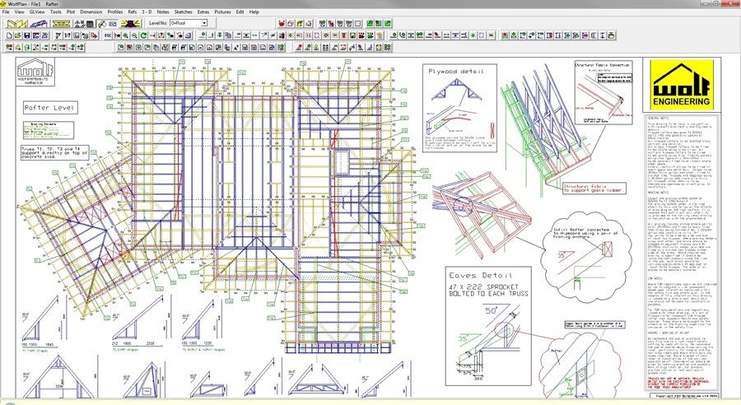Click the red basket icon in top toolbar
741x405 pixels.
(282, 24)
